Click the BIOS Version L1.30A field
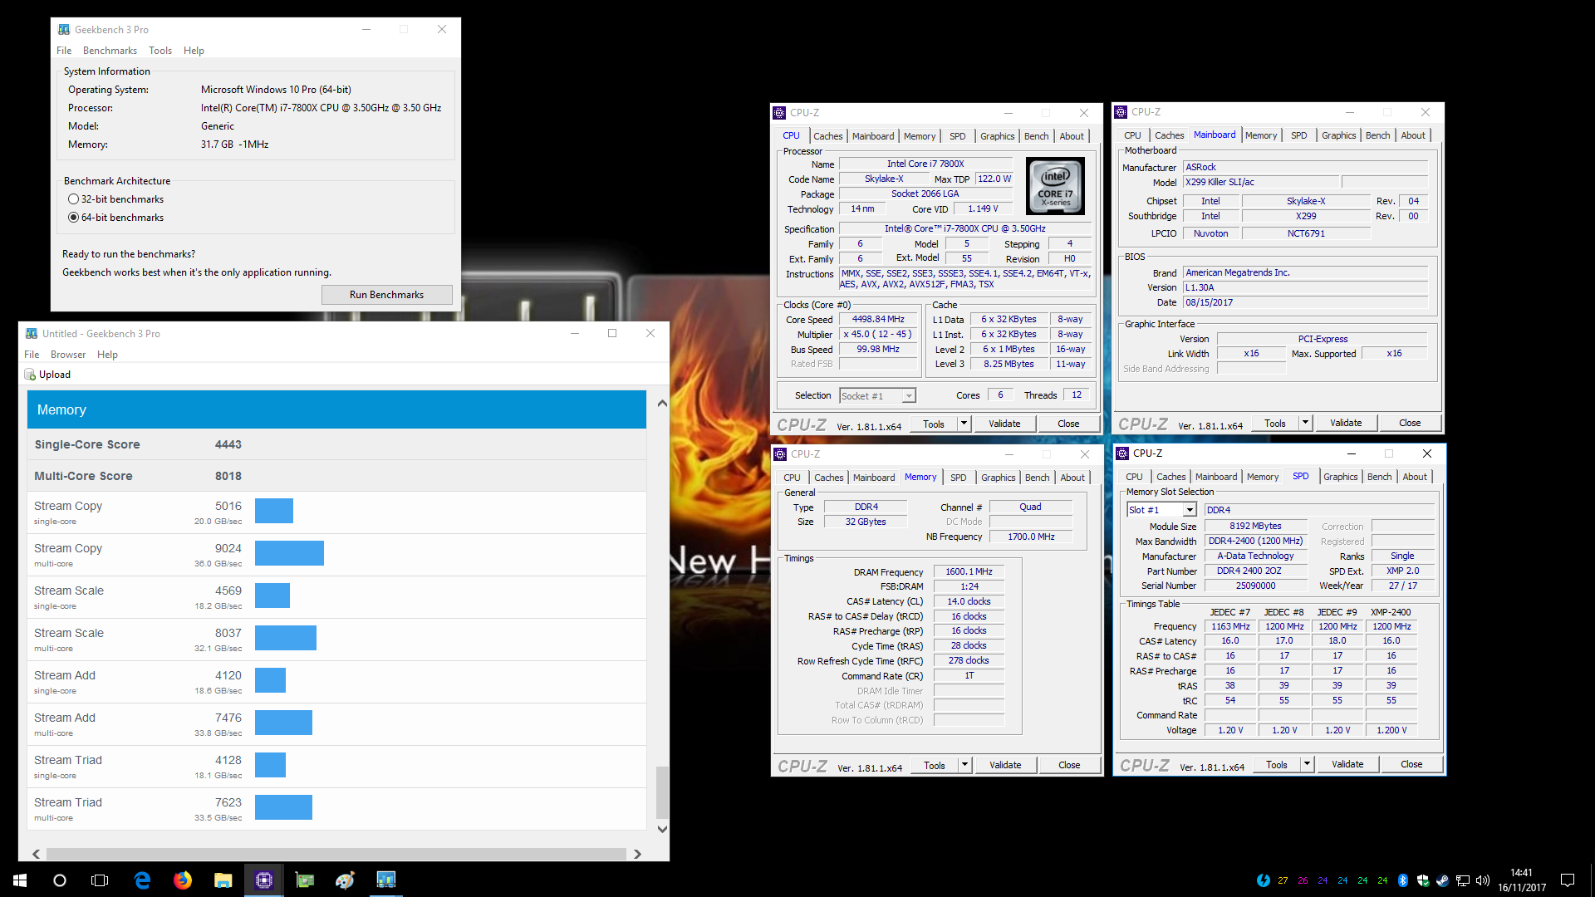 [x=1305, y=287]
